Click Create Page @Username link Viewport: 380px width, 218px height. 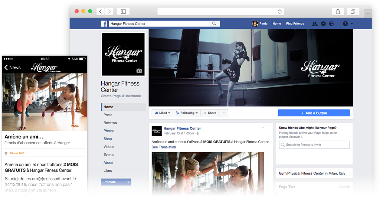click(121, 96)
